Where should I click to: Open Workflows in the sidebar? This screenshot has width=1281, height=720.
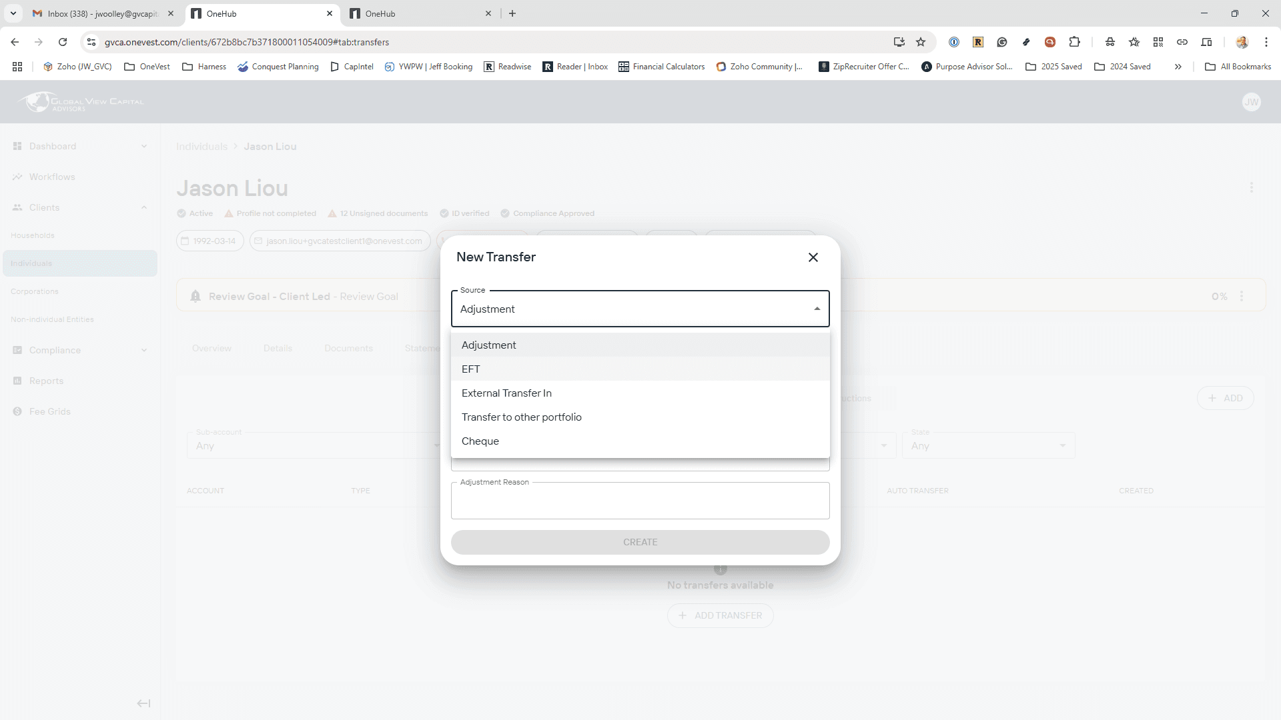[52, 177]
